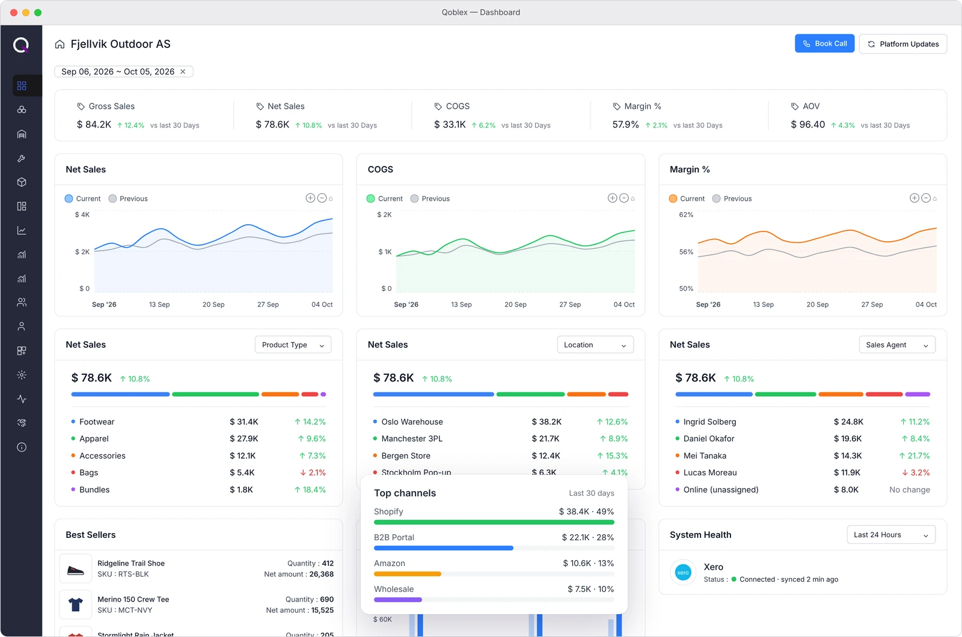The height and width of the screenshot is (637, 962).
Task: Click the Online (unassigned) row
Action: click(803, 490)
